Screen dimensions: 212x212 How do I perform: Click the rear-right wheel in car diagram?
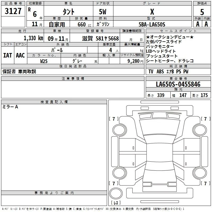coord(200,173)
